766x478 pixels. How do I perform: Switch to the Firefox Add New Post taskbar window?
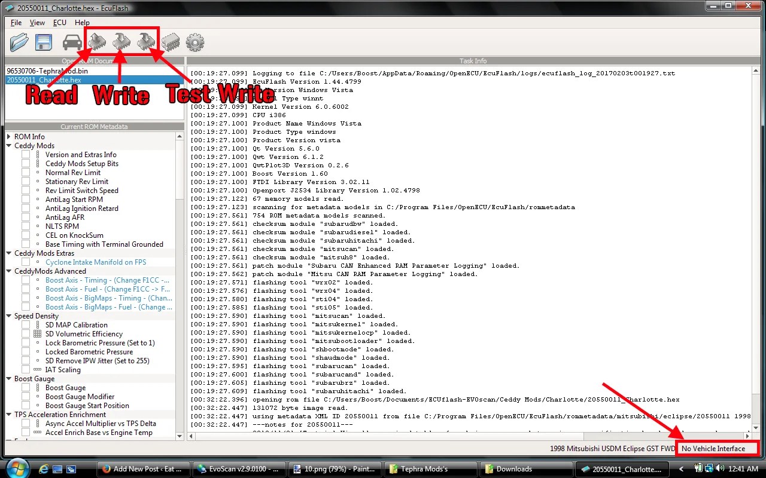[x=144, y=469]
